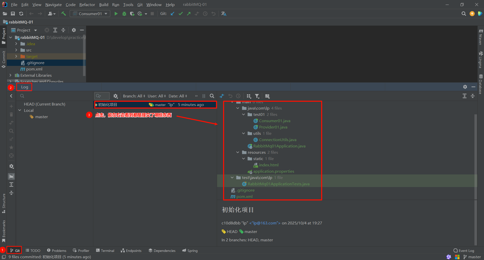Open the translate icon in toolbar
Viewport: 484px width, 260px height.
(x=224, y=14)
